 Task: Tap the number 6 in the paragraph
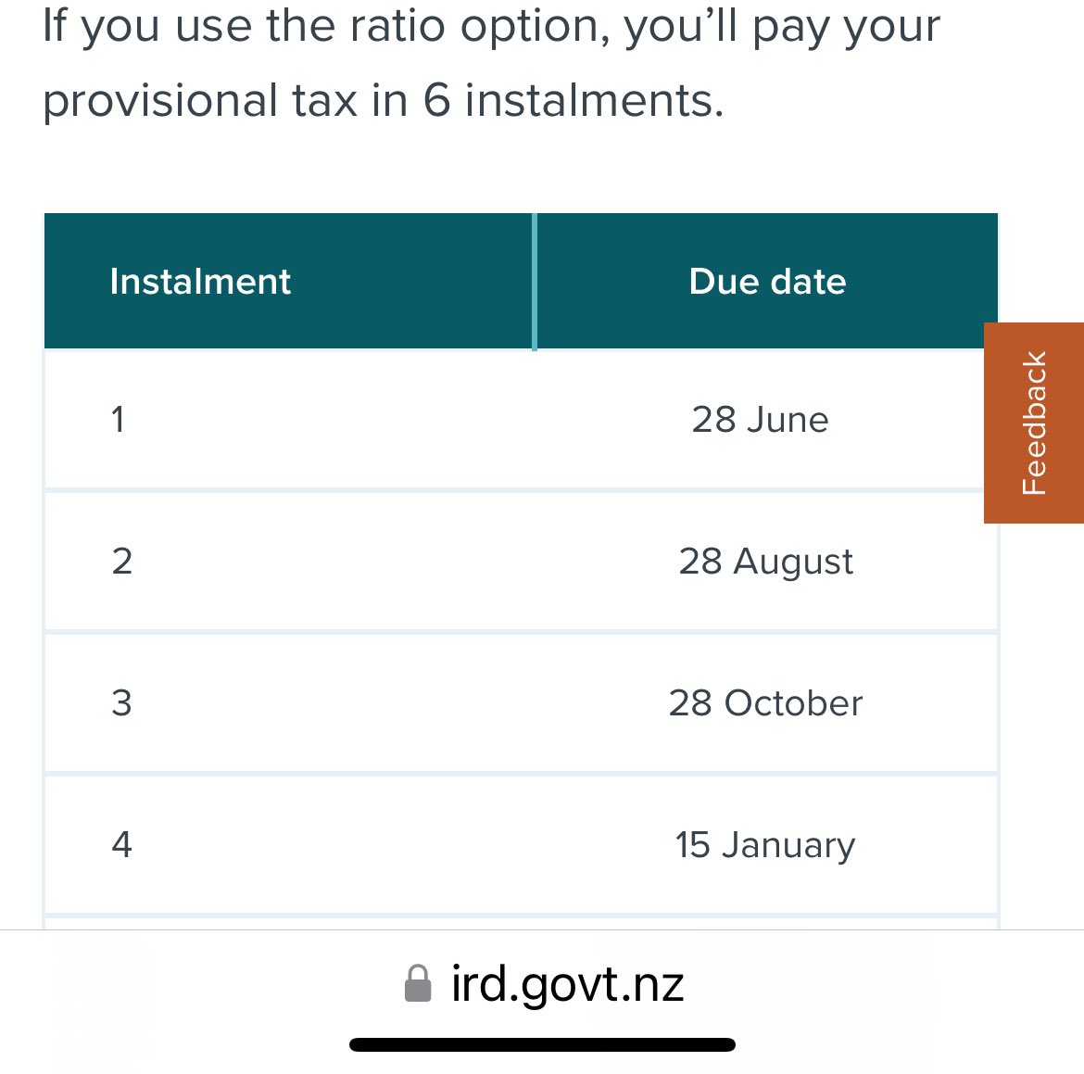[x=437, y=100]
